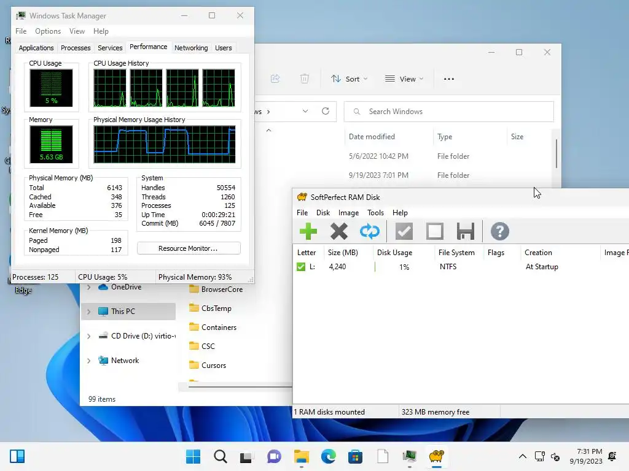Open the Explorer See more ellipsis menu
Screen dimensions: 629x471
pyautogui.click(x=449, y=79)
